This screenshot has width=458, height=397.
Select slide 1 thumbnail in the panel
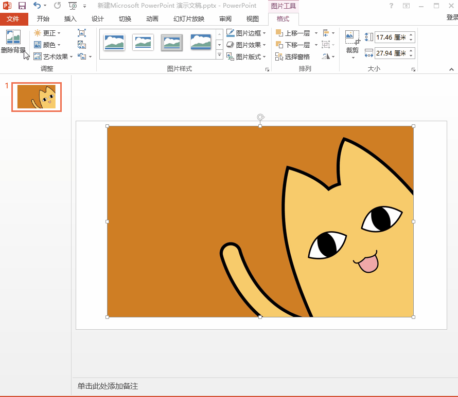[x=37, y=97]
